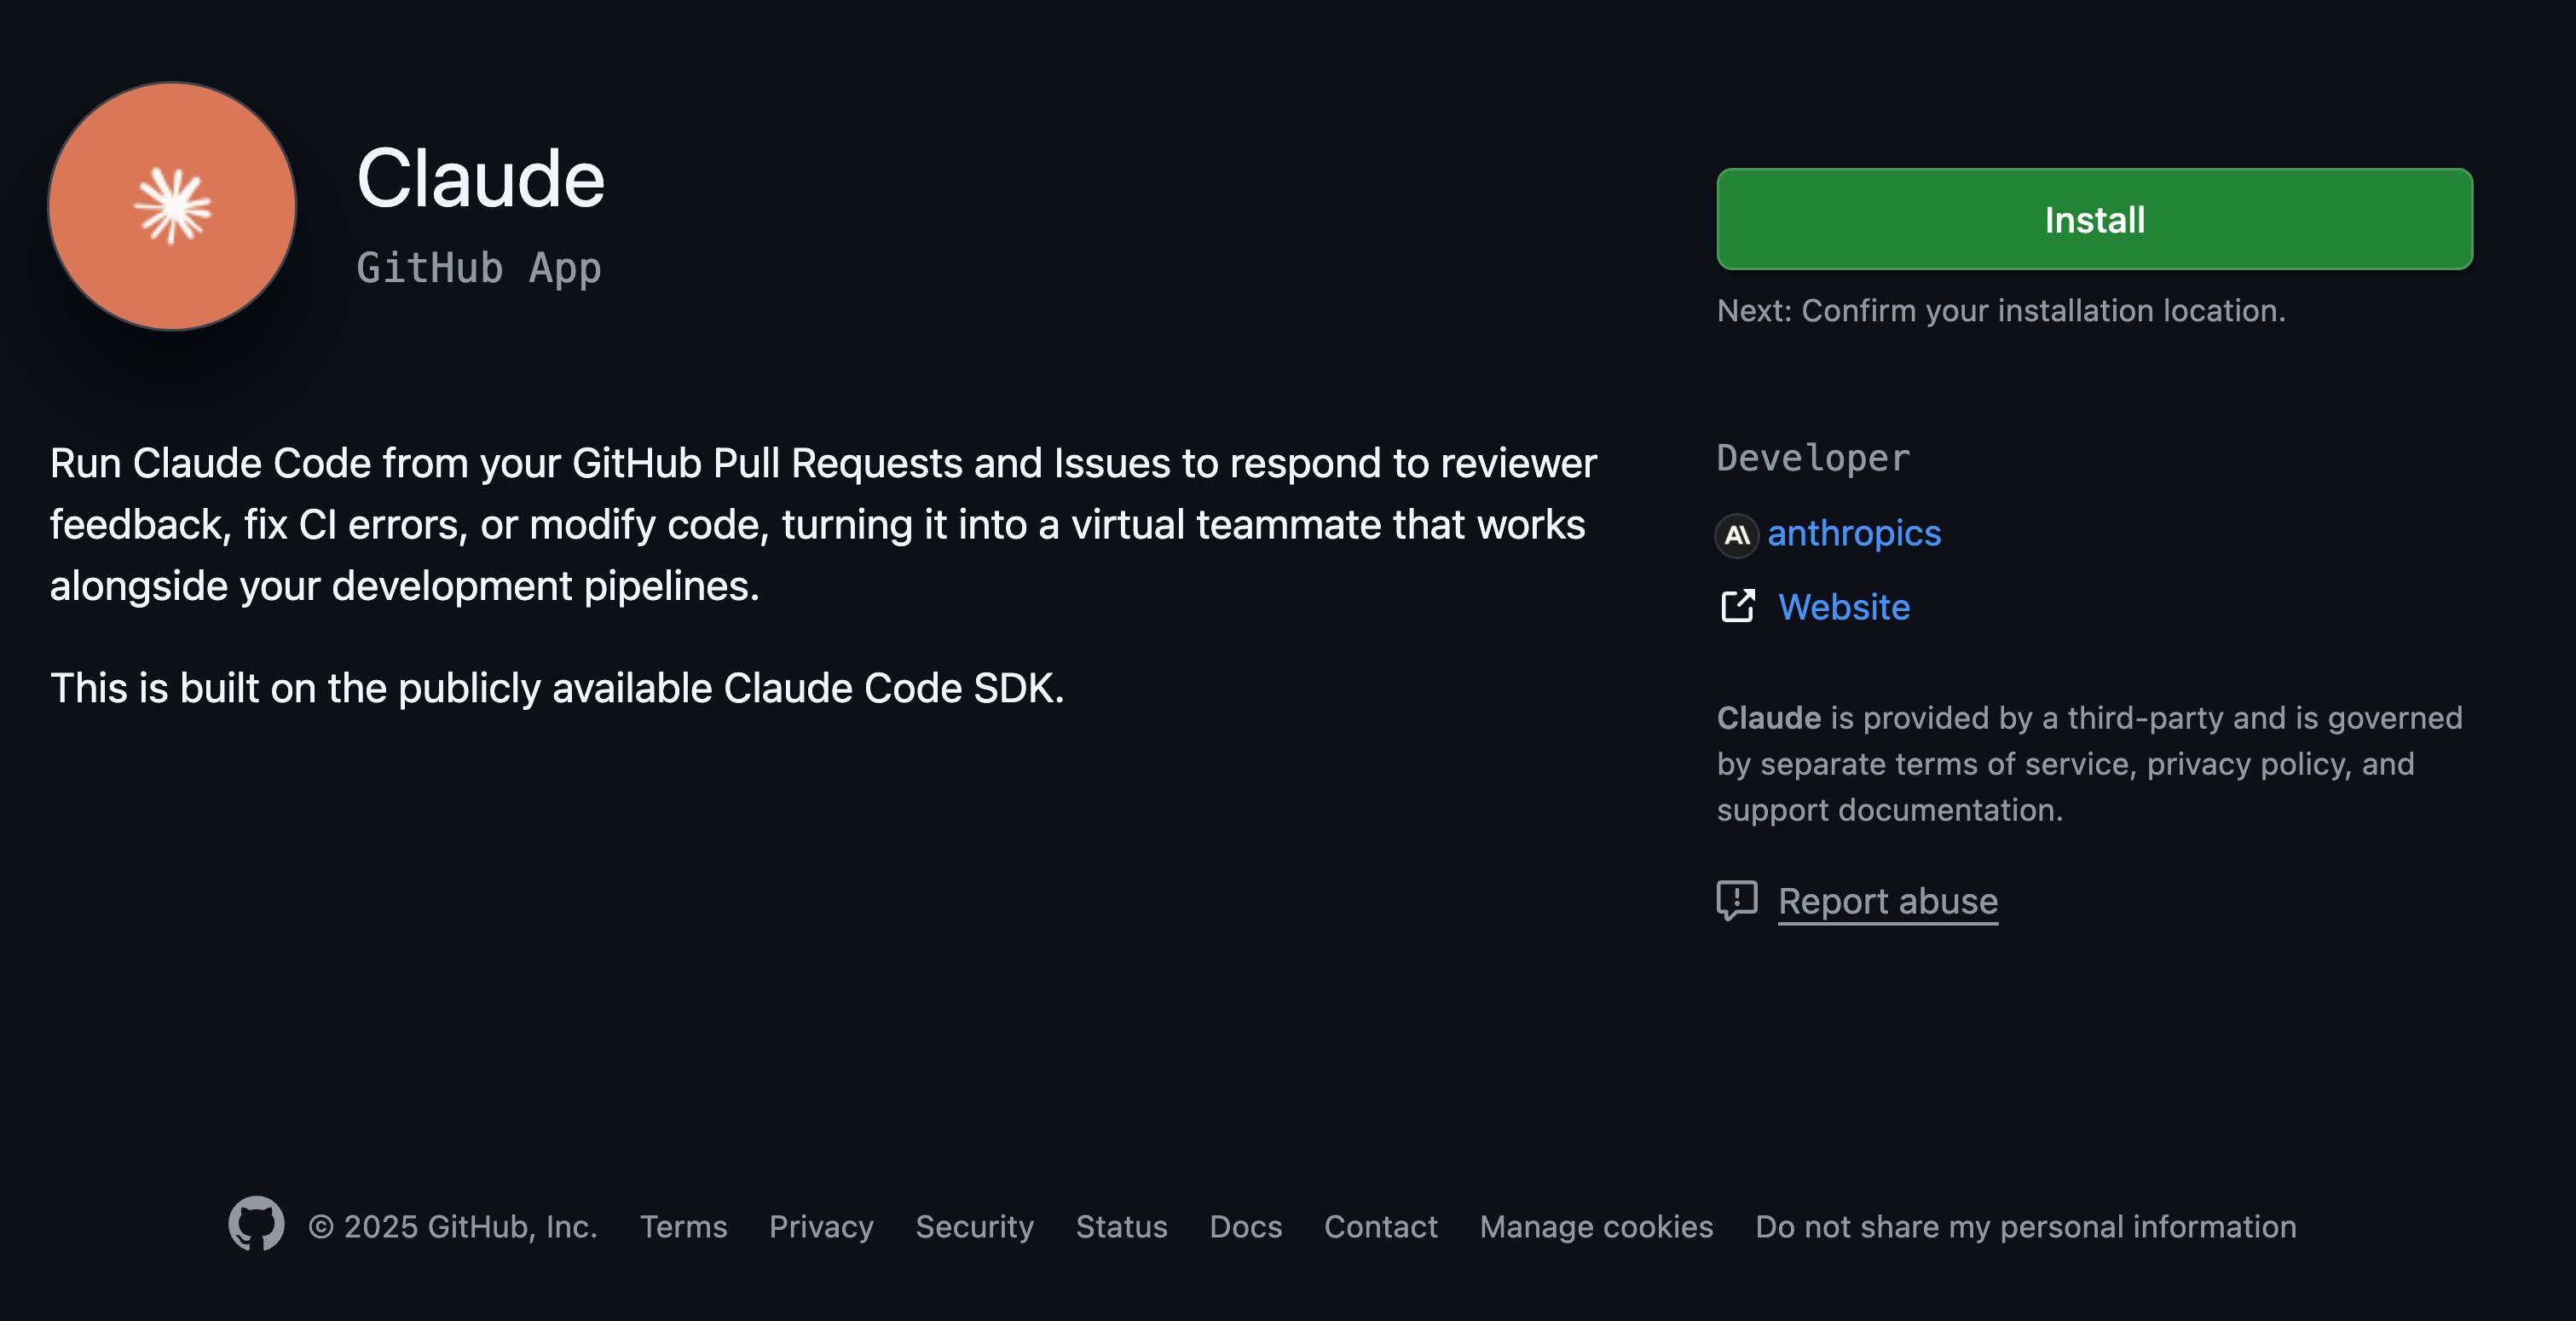Open the anthropics developer profile link
This screenshot has width=2576, height=1321.
pyautogui.click(x=1855, y=533)
